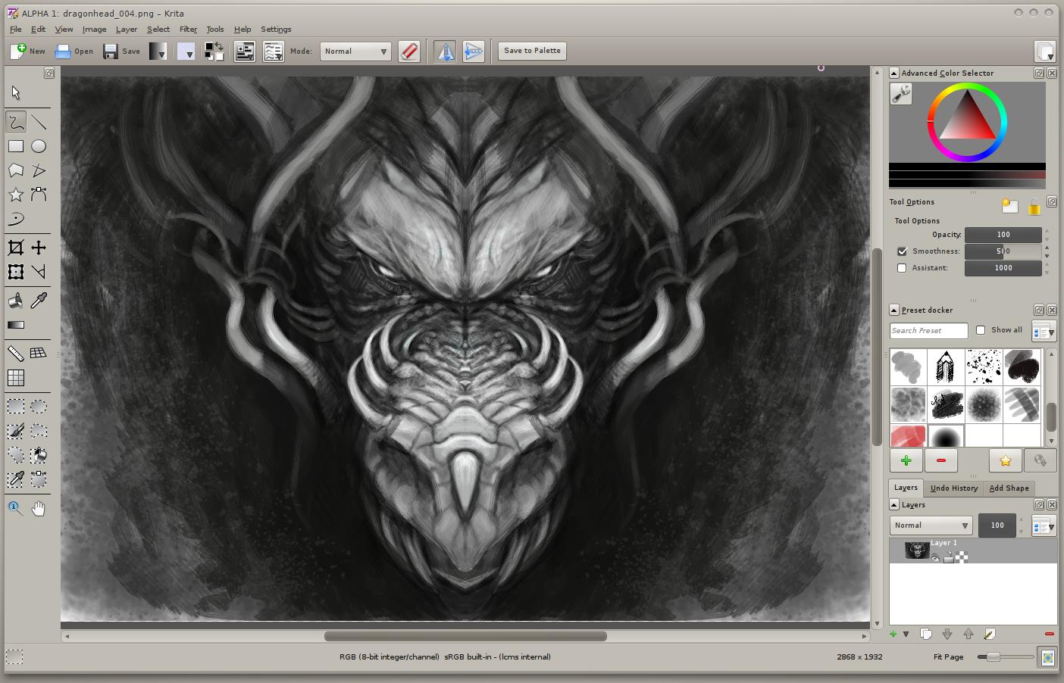Select the Freehand Brush tool
Image resolution: width=1064 pixels, height=683 pixels.
pos(16,122)
